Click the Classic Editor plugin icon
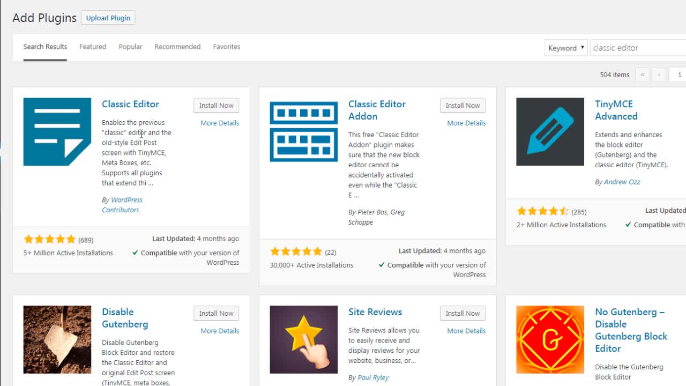Viewport: 686px width, 386px height. pos(57,131)
